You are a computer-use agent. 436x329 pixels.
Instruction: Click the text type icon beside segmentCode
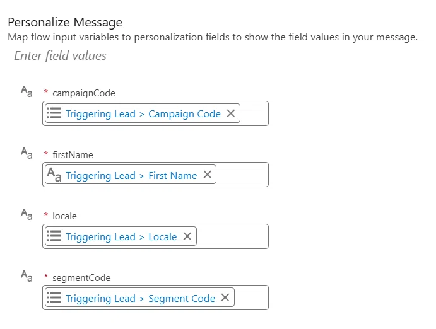click(x=27, y=276)
